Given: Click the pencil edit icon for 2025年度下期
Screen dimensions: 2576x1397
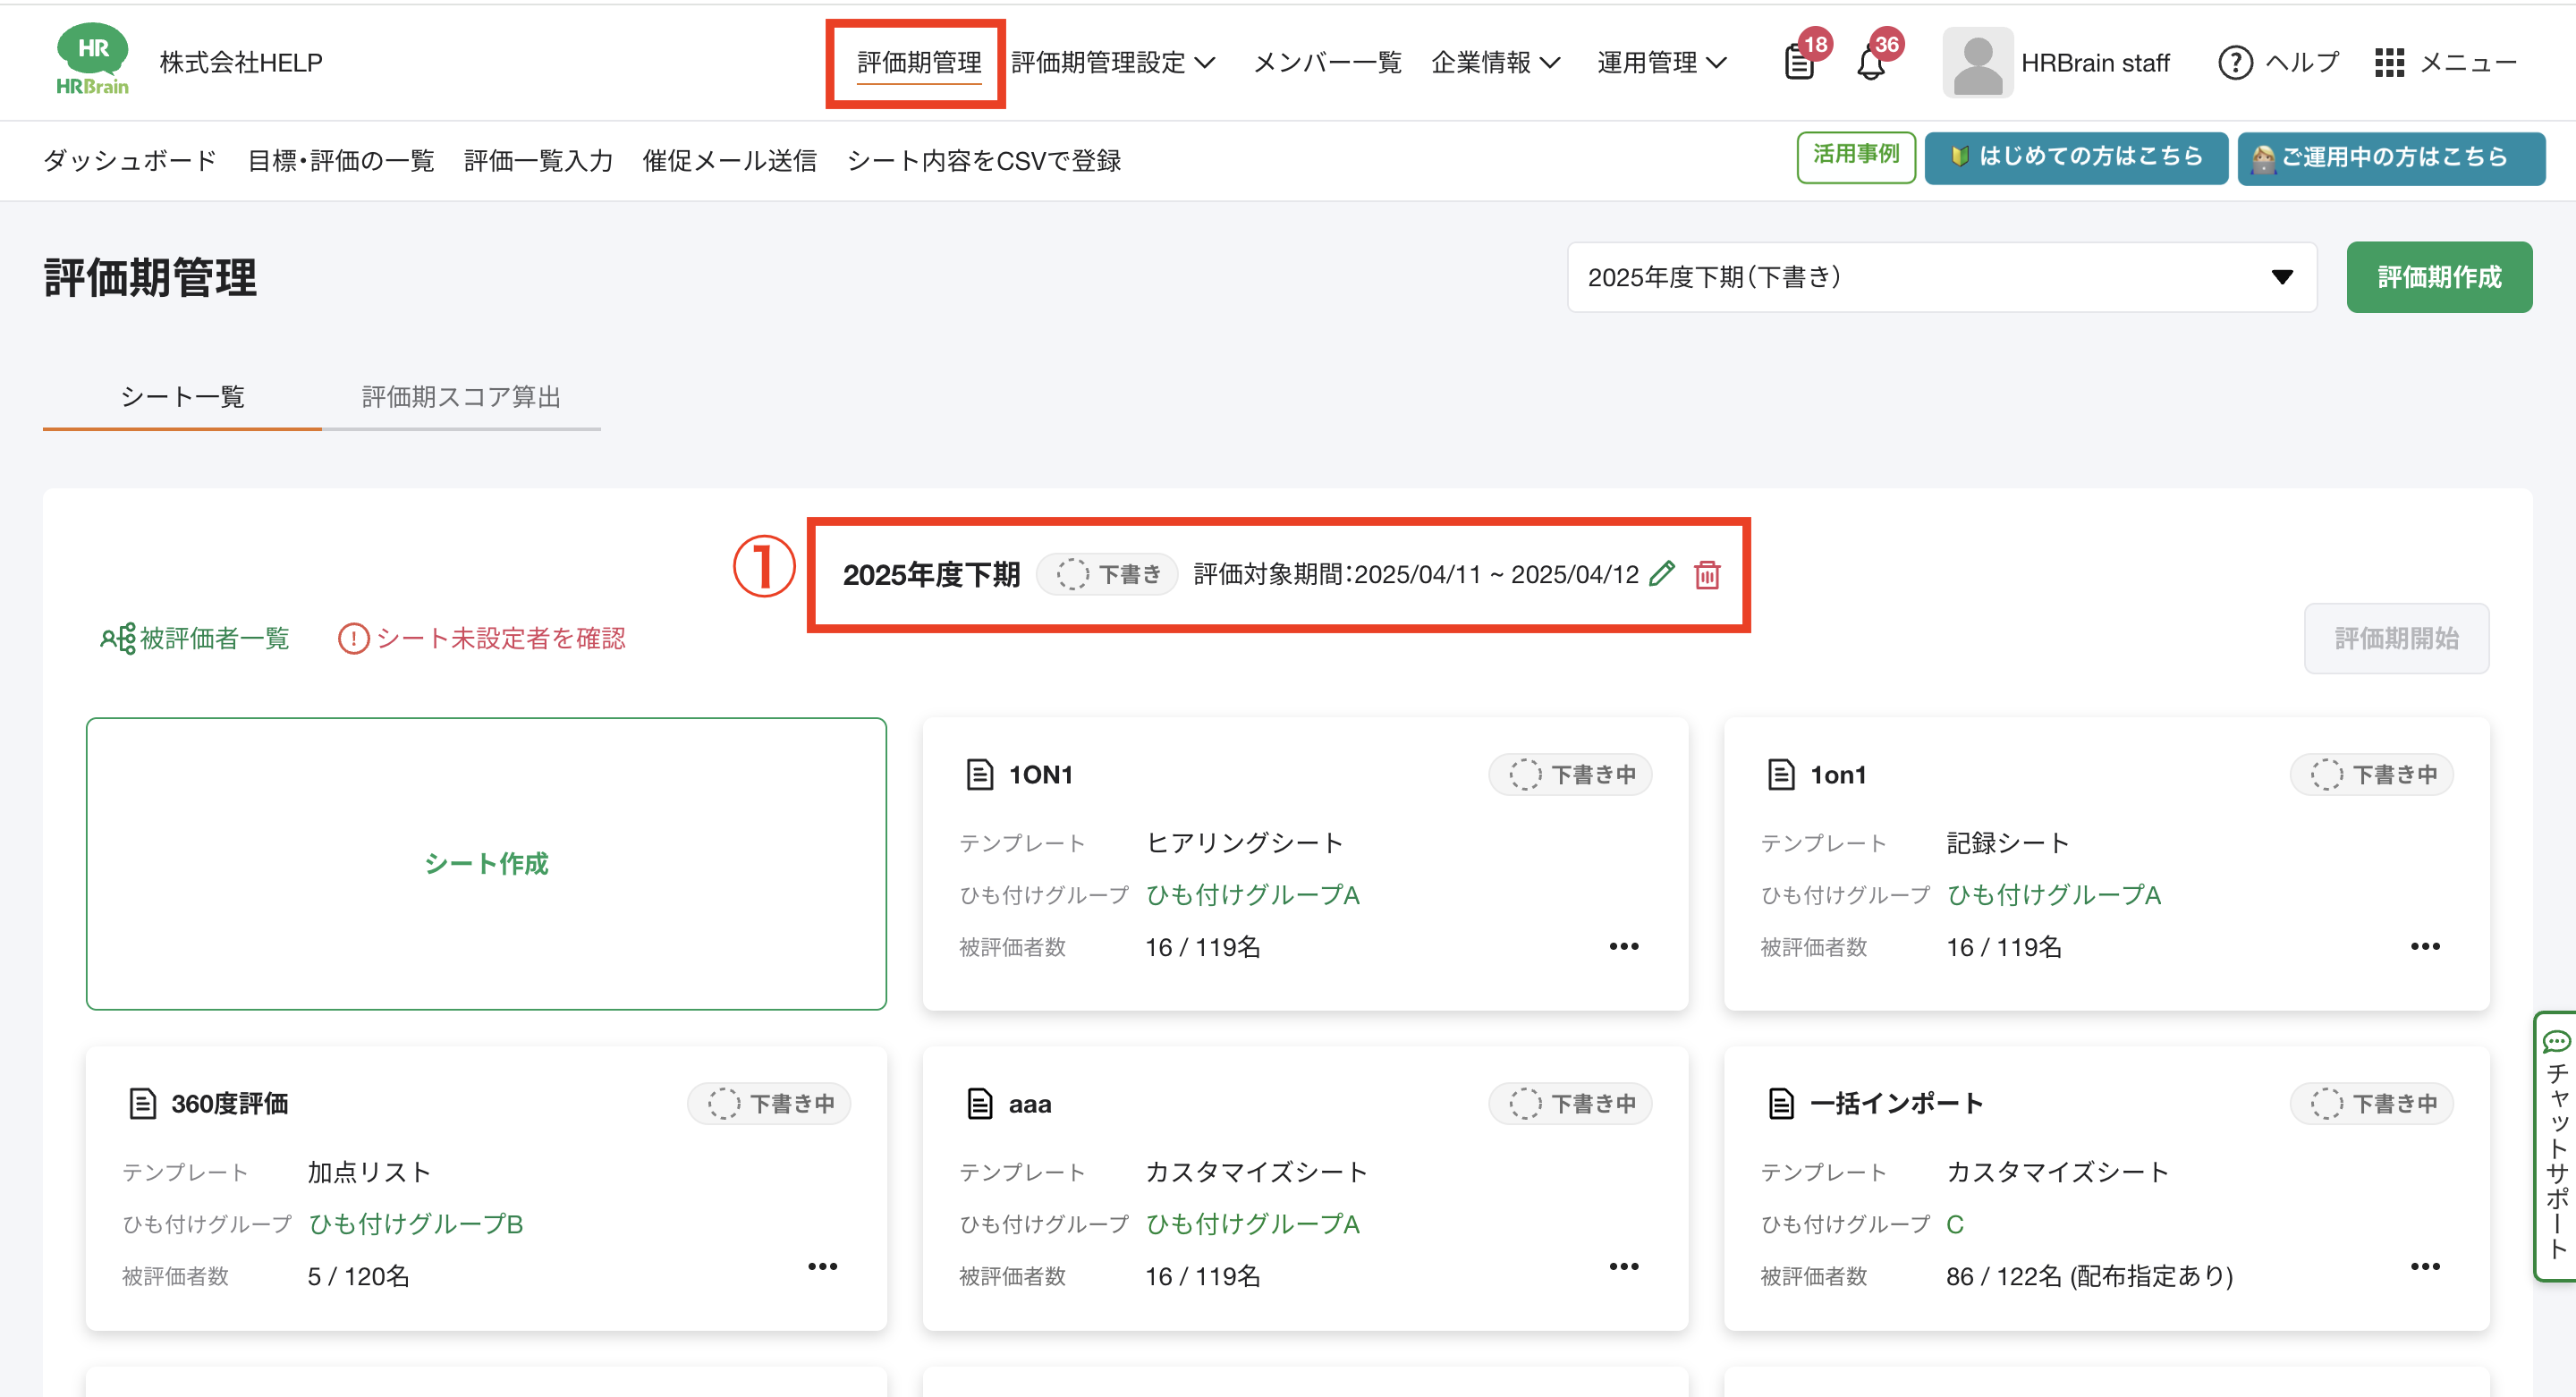Looking at the screenshot, I should (x=1661, y=574).
